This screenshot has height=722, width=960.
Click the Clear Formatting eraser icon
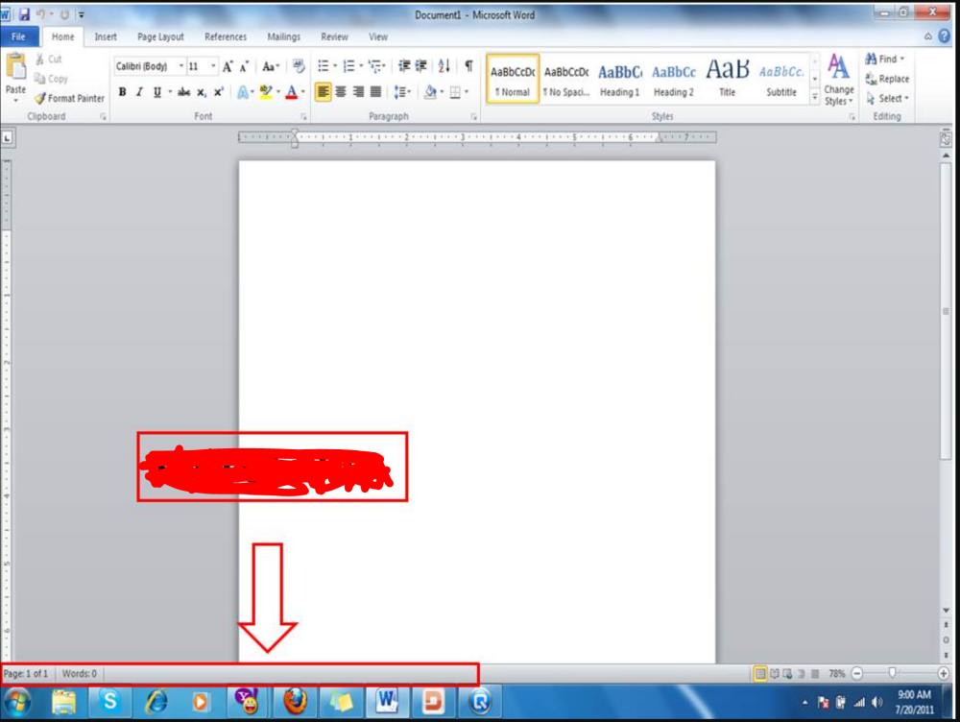coord(299,66)
